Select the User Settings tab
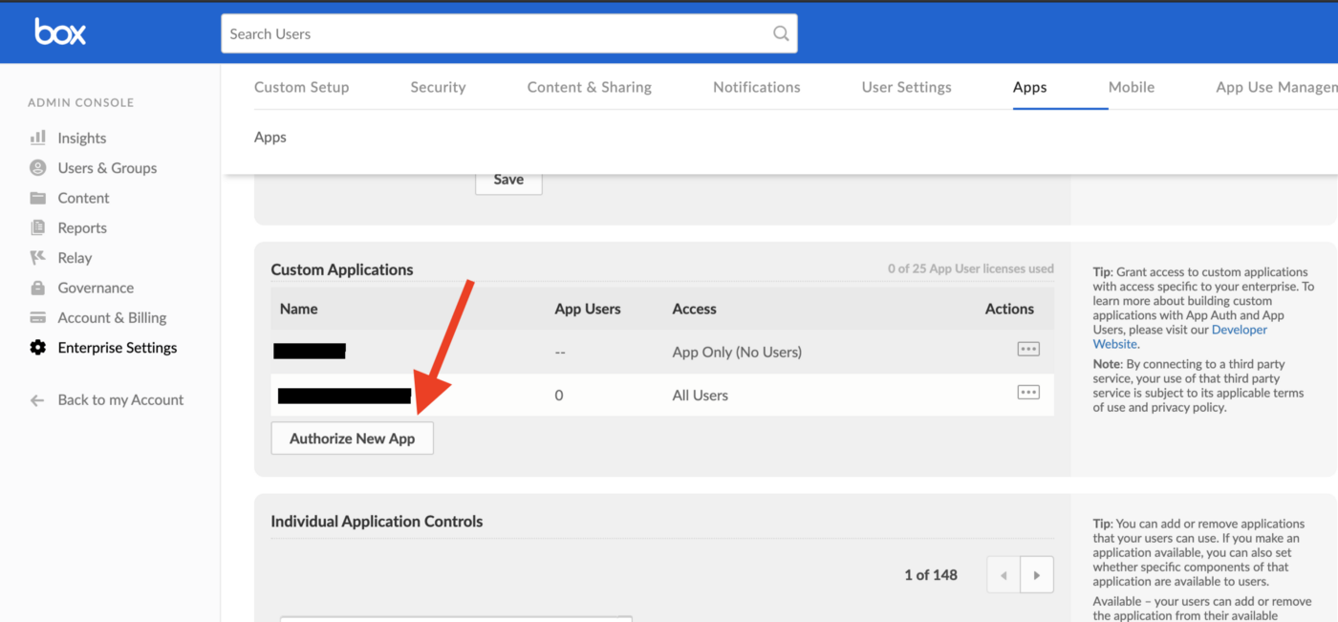 907,87
